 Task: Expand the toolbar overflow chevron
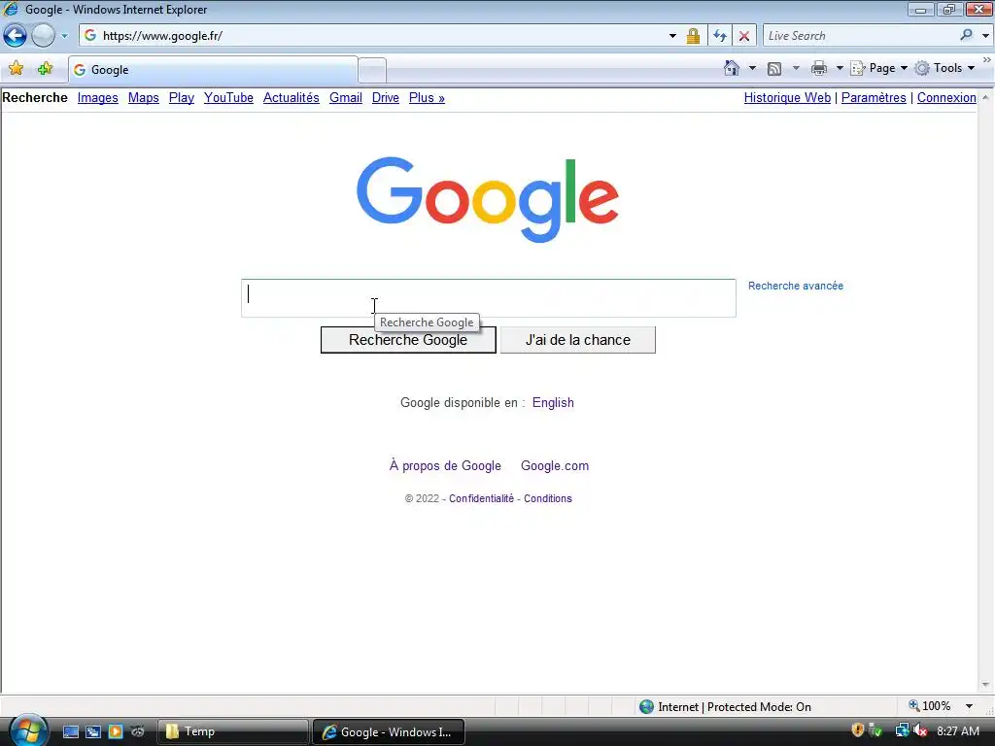click(987, 59)
